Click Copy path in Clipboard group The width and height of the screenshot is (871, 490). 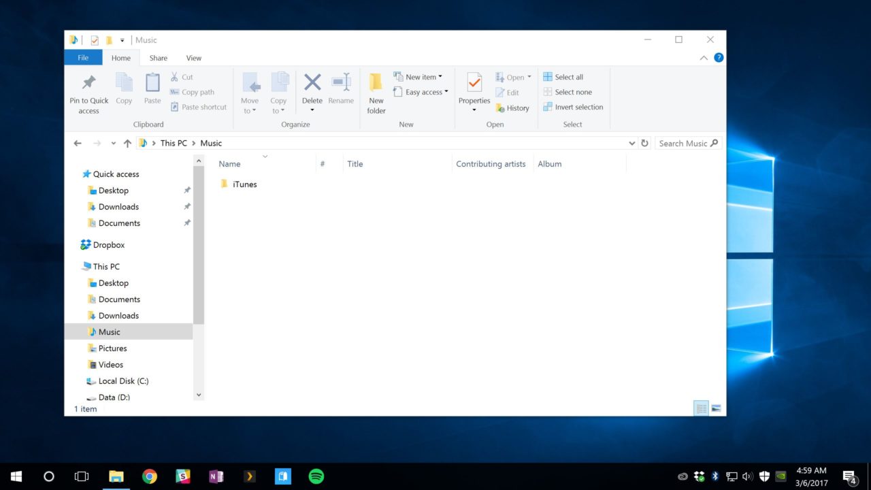click(192, 92)
